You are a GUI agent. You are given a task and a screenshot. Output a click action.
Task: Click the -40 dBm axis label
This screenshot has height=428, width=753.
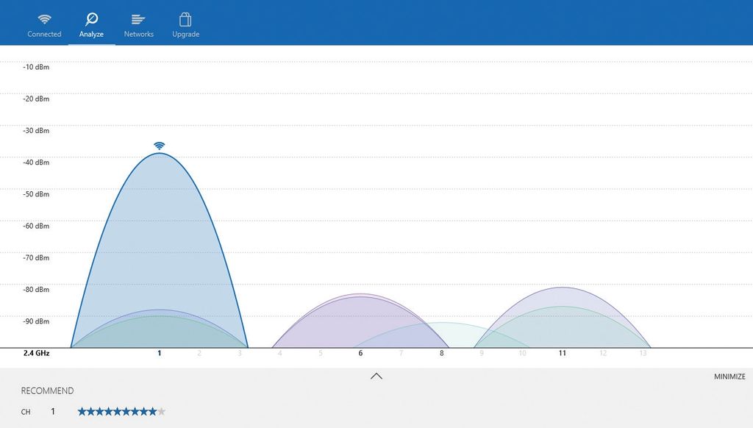(x=36, y=163)
